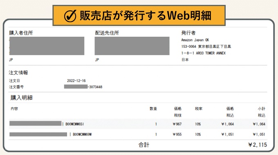The height and width of the screenshot is (155, 278).
Task: Click the 購入明細 section heading
Action: coord(21,97)
